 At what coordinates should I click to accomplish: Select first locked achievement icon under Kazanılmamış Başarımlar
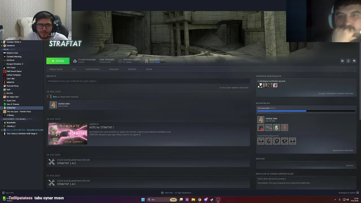pyautogui.click(x=261, y=141)
